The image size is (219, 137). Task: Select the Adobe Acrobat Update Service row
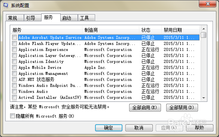[109, 37]
